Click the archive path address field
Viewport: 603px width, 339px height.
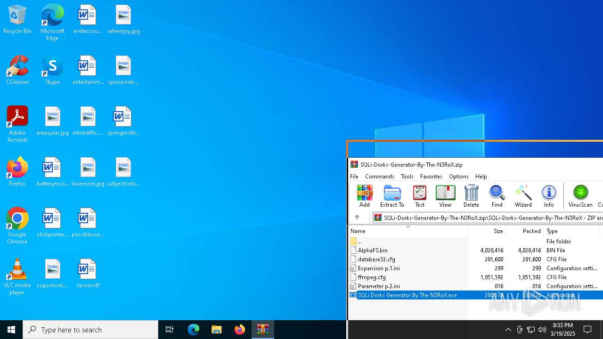point(488,218)
